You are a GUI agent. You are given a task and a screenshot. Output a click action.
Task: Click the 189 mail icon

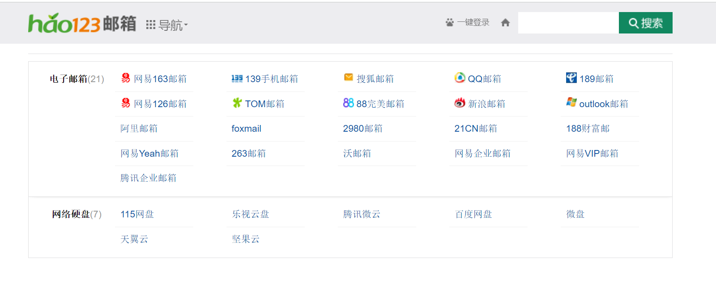coord(571,78)
